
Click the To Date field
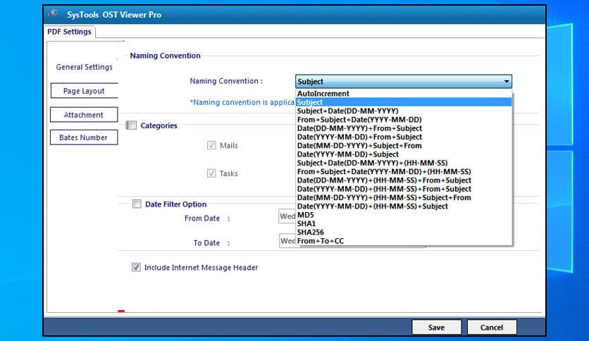click(x=287, y=241)
